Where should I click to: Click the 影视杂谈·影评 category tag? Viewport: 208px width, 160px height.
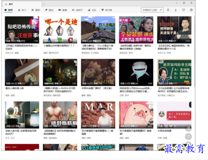[x=126, y=53]
